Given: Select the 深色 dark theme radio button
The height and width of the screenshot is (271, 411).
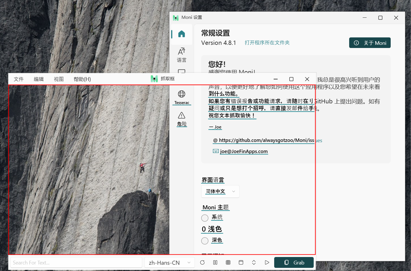Looking at the screenshot, I should [205, 241].
